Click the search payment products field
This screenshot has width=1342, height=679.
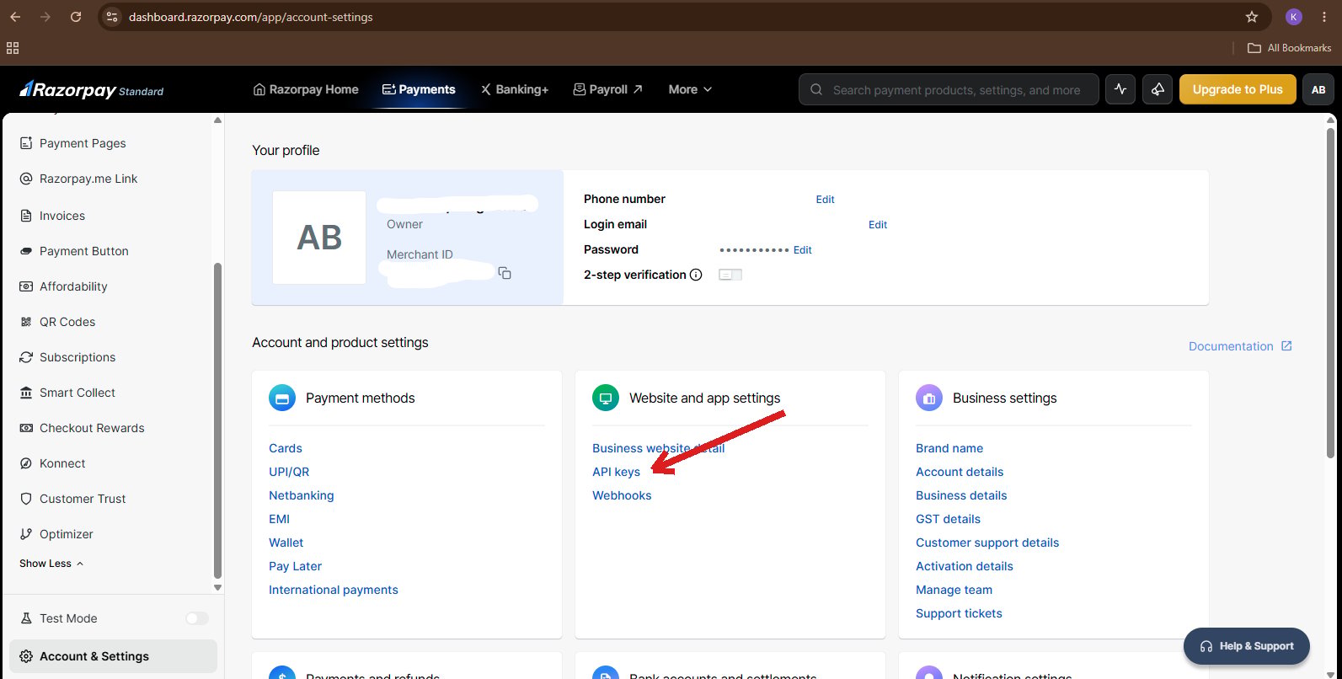tap(949, 89)
